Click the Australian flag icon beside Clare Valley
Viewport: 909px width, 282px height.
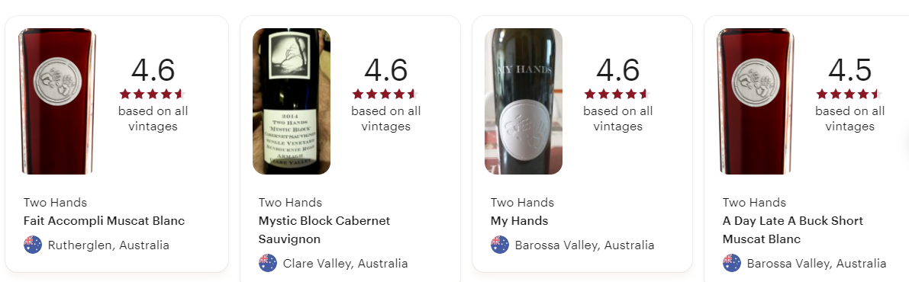[x=268, y=263]
